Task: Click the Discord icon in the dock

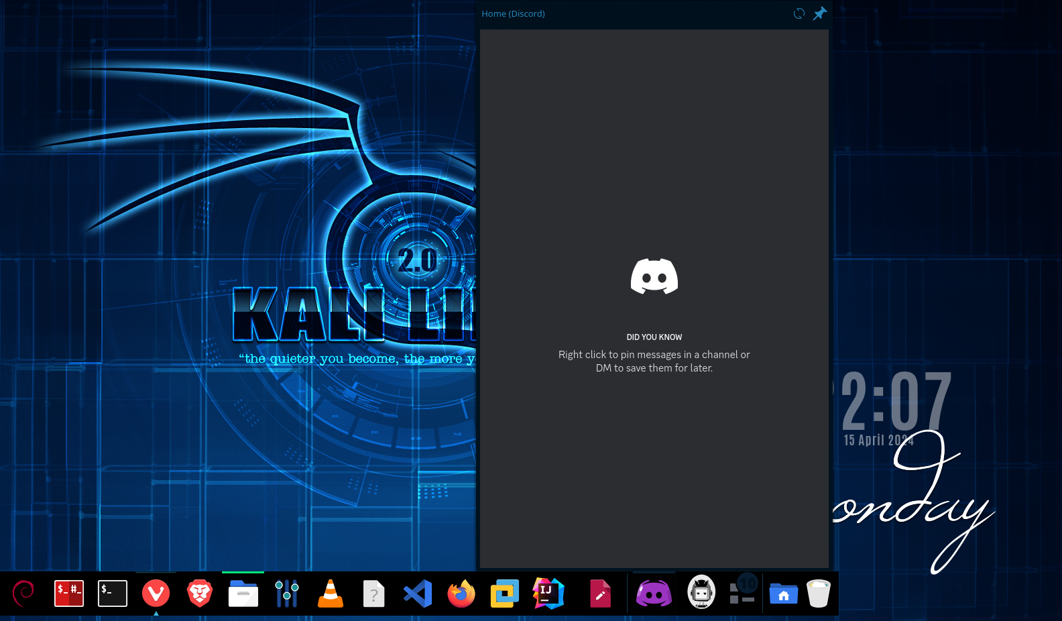Action: 654,594
